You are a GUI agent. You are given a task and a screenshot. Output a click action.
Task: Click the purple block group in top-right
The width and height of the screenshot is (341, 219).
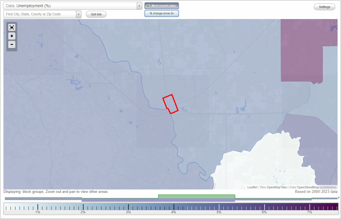[x=301, y=51]
